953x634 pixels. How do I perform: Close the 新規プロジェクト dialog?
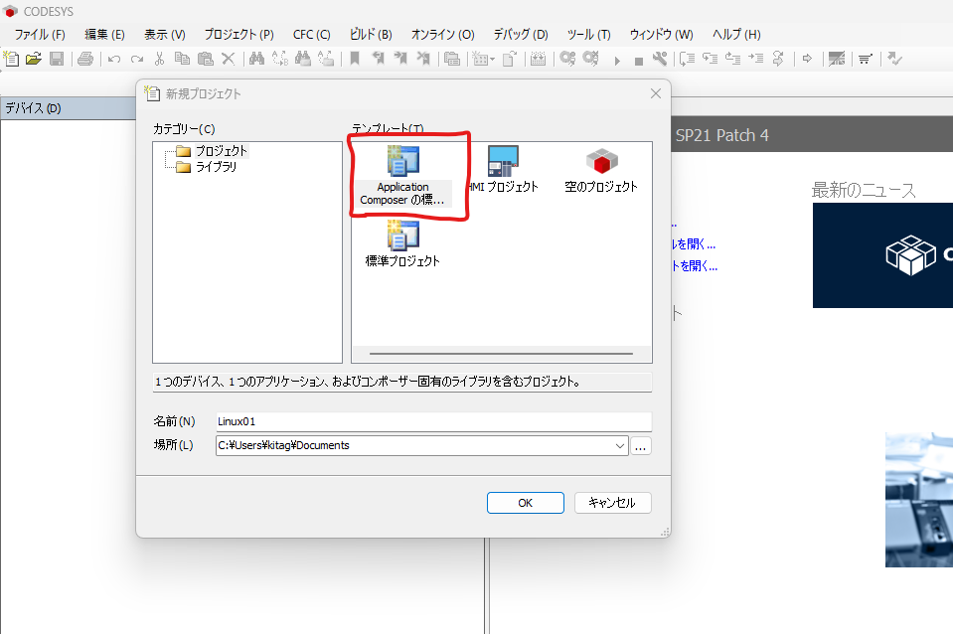[x=655, y=93]
